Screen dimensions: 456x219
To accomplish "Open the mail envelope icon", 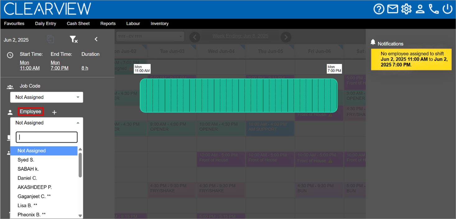I will click(393, 9).
